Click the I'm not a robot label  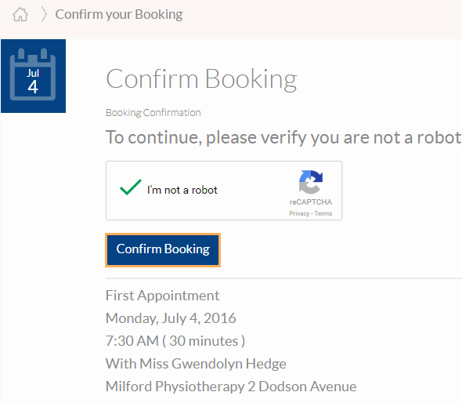(182, 190)
